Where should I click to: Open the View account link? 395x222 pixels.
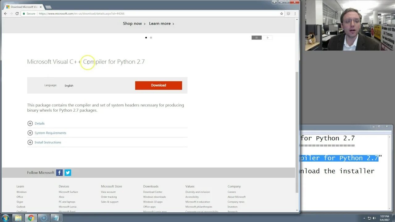click(108, 192)
